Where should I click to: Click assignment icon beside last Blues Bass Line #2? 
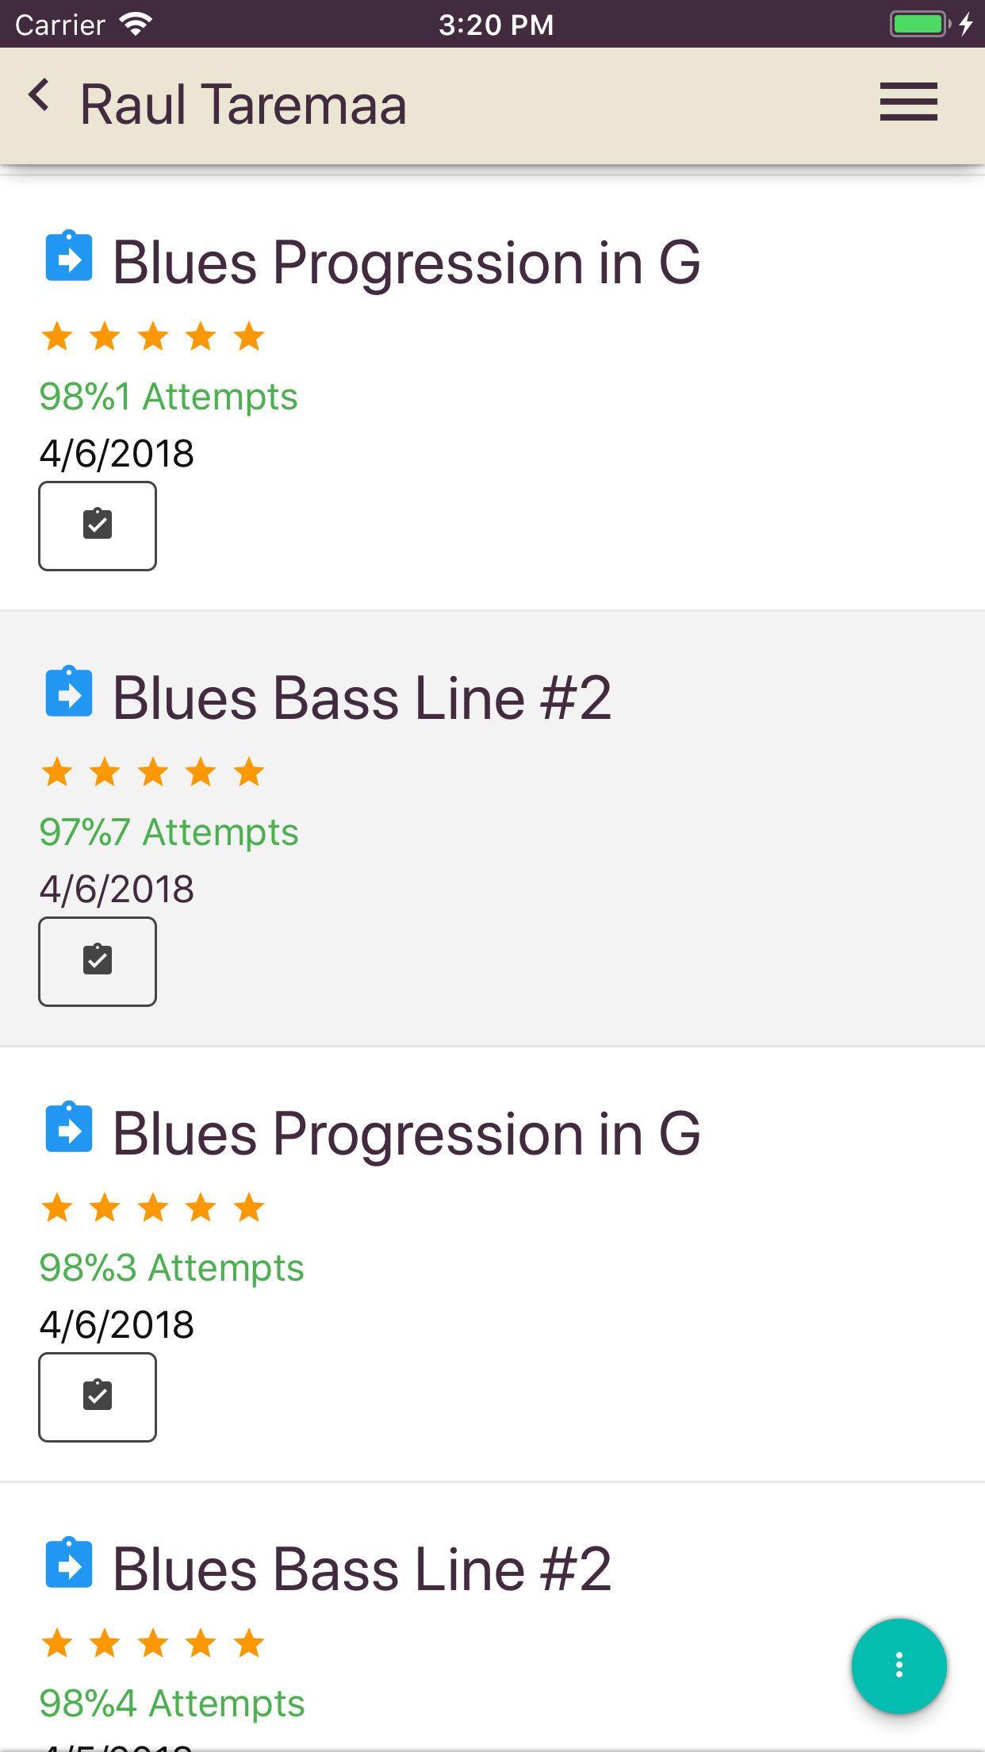69,1563
